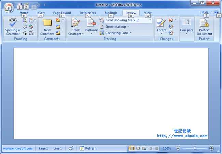Switch to Full Screen Reading view
Image resolution: width=222 pixels, height=154 pixels.
[138, 148]
